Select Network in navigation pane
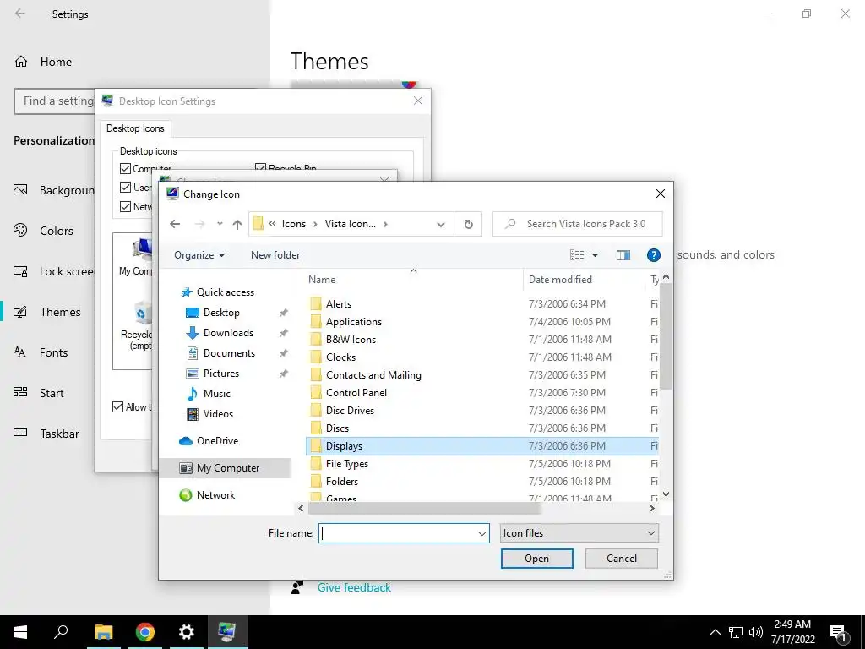The height and width of the screenshot is (649, 865). (x=215, y=495)
